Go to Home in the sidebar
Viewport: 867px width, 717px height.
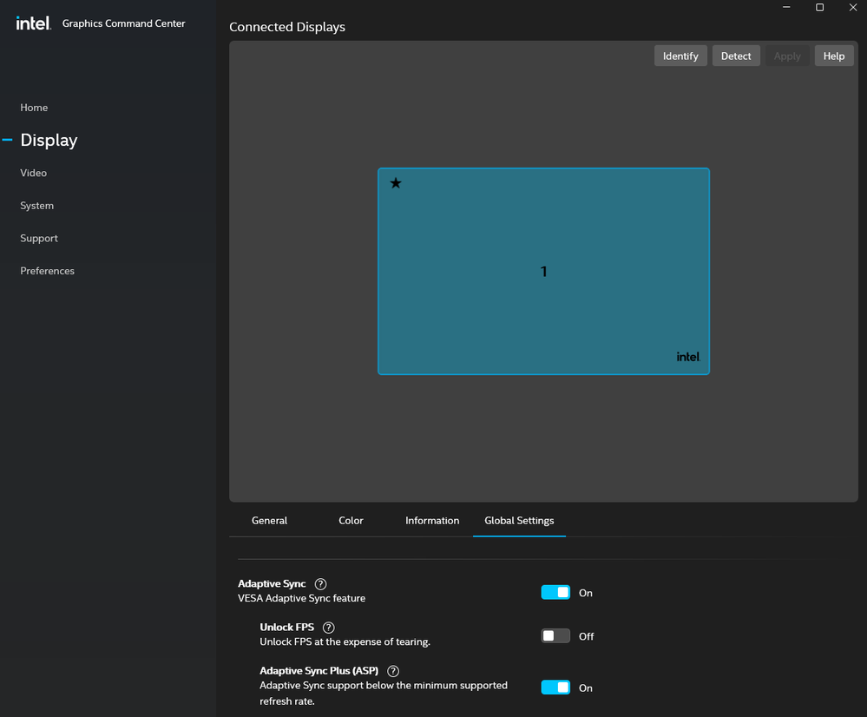[x=34, y=108]
